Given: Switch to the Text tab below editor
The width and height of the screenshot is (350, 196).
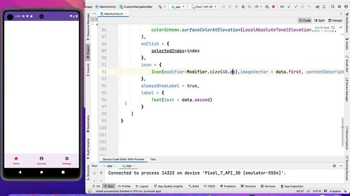Looking at the screenshot, I should pos(153,160).
